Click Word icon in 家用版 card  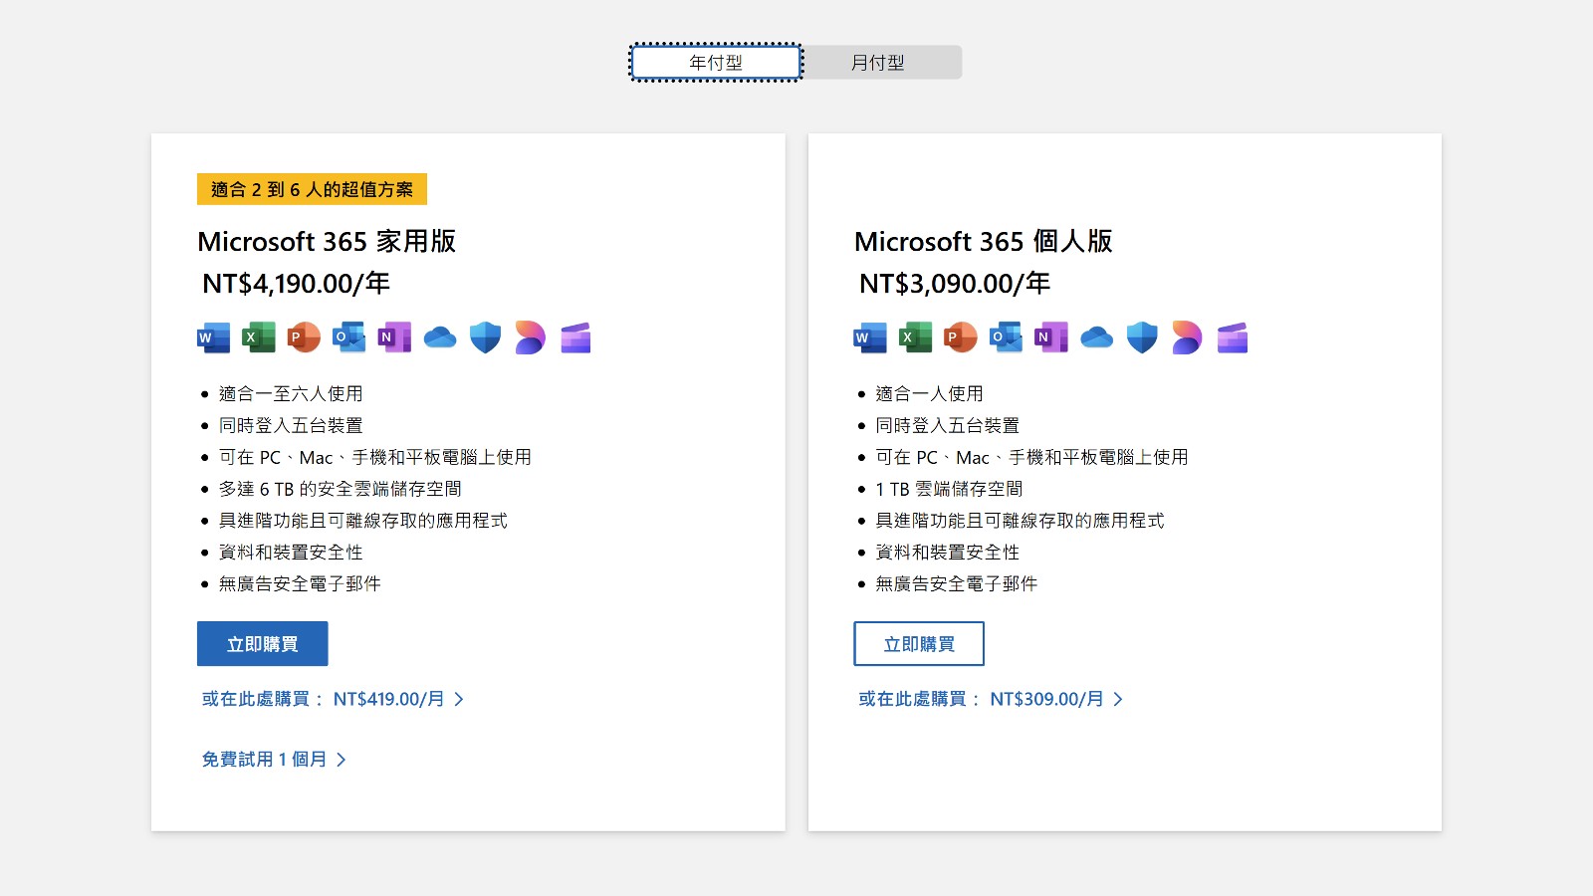point(213,337)
